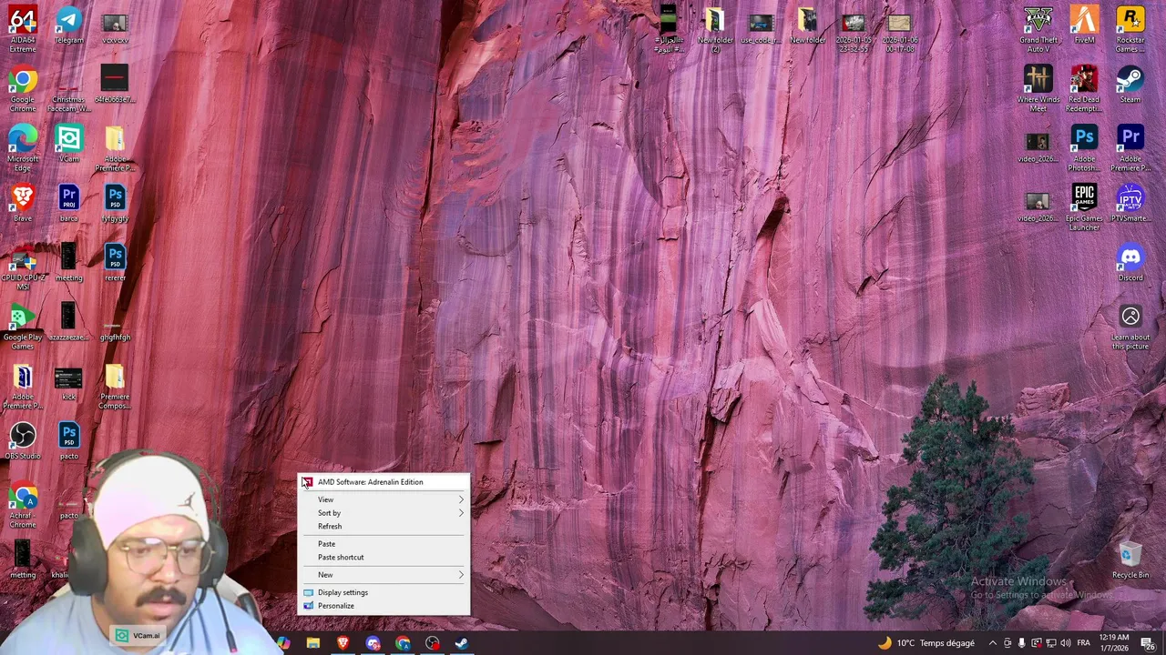
Task: Open File Explorer from the taskbar
Action: [312, 643]
